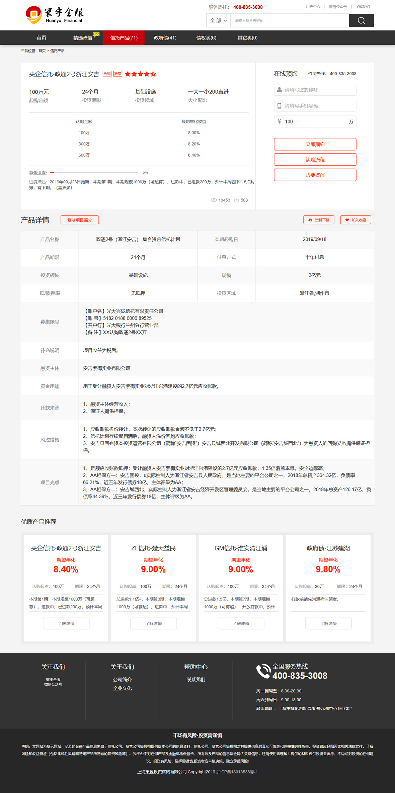Open 微信公众号 link in header
The width and height of the screenshot is (395, 793).
pyautogui.click(x=338, y=7)
